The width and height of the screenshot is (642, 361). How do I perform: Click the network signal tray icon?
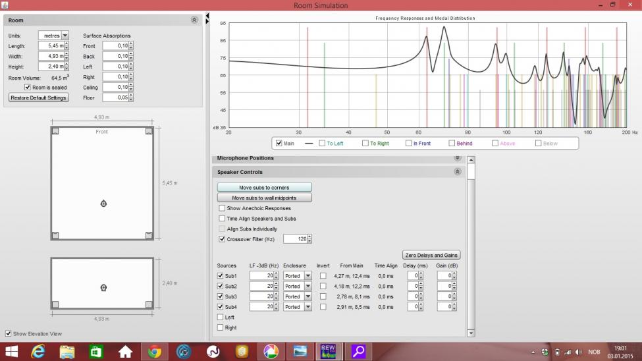pos(567,352)
